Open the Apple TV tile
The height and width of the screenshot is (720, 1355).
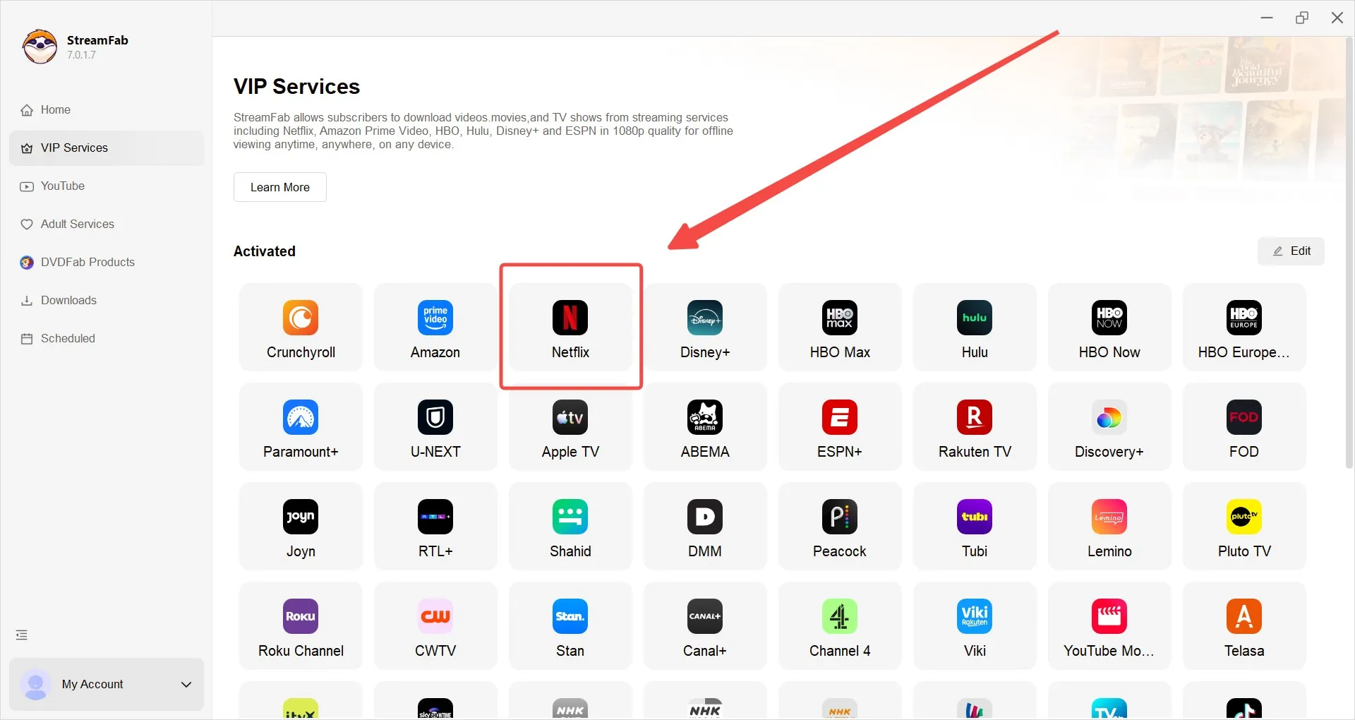tap(570, 427)
